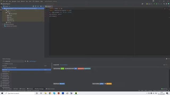170x95 pixels.
Task: Expand External Libraries node
Action: coord(3,24)
